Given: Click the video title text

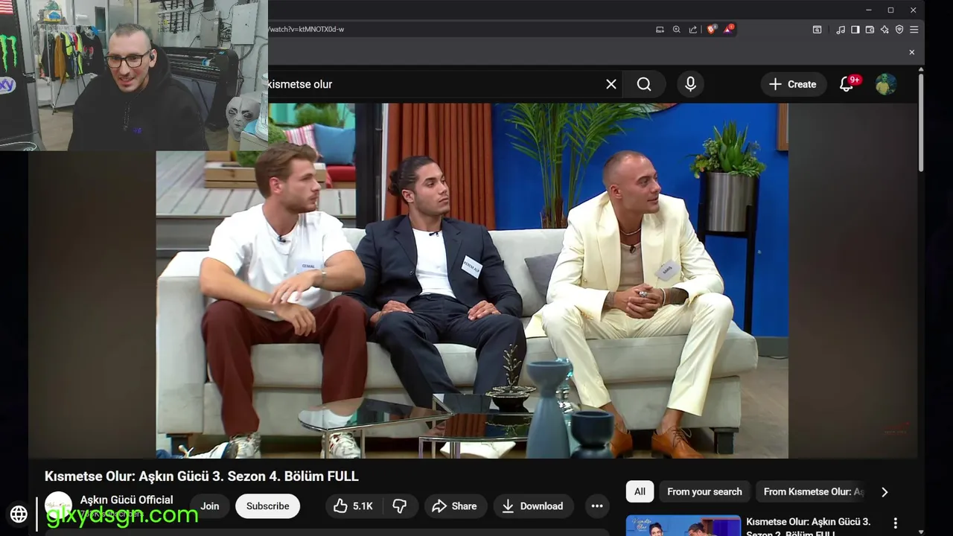Looking at the screenshot, I should coord(201,476).
